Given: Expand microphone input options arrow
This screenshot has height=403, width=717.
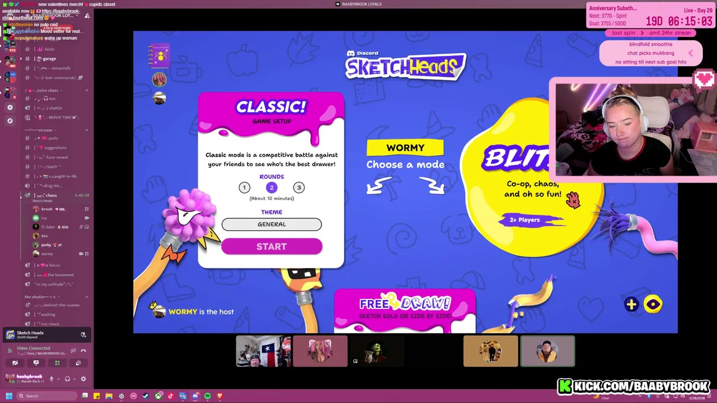Looking at the screenshot, I should click(58, 379).
